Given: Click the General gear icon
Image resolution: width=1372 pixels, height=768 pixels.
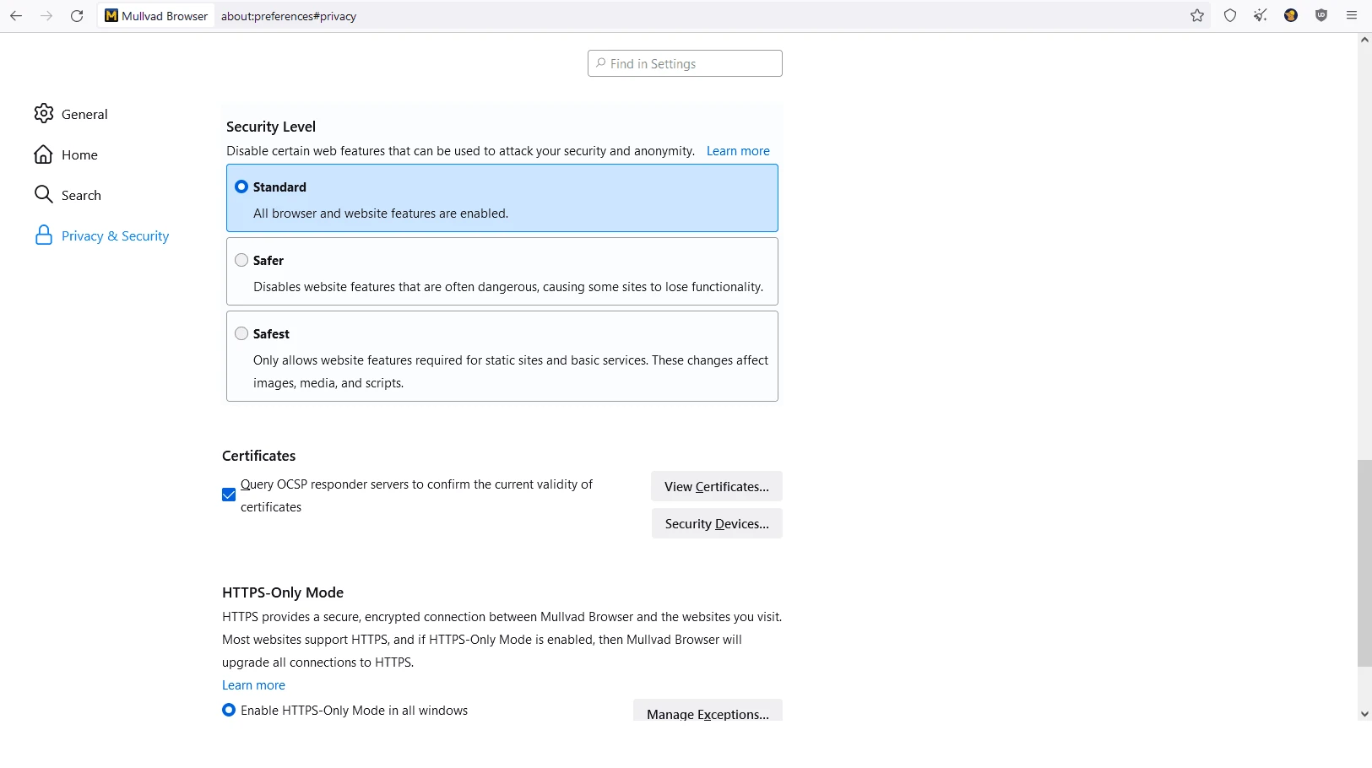Looking at the screenshot, I should (x=44, y=114).
